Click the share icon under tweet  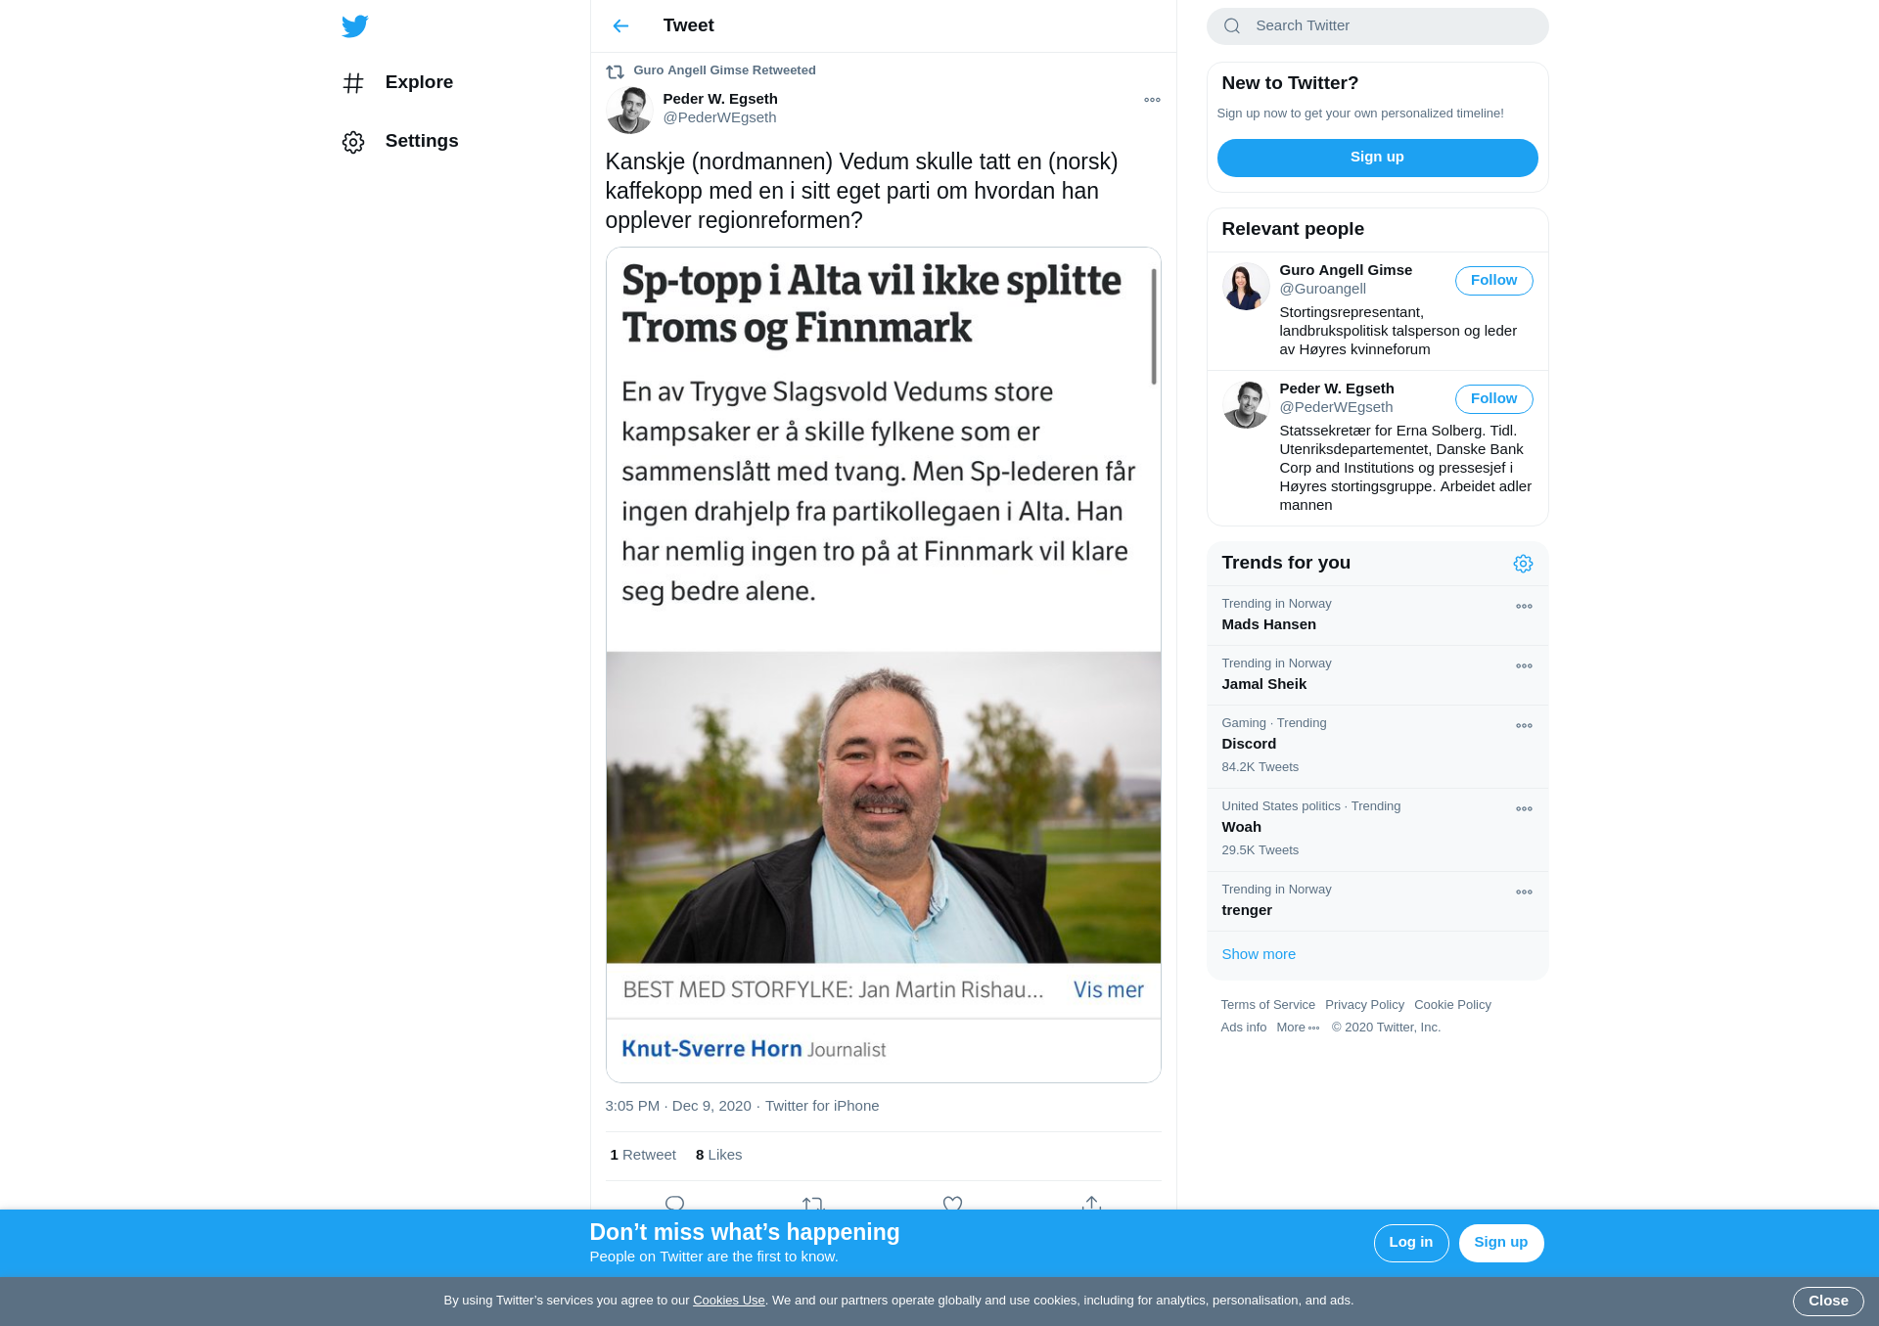tap(1092, 1204)
